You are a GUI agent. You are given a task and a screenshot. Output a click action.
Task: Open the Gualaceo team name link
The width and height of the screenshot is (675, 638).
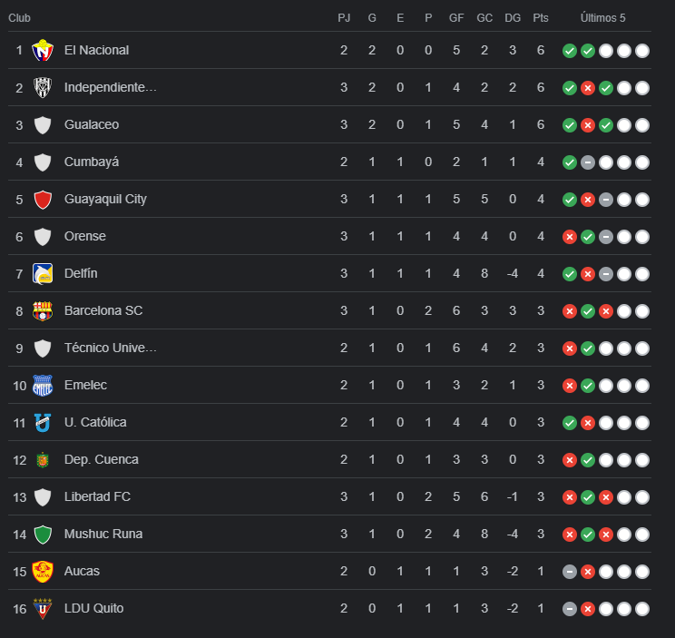(x=92, y=125)
